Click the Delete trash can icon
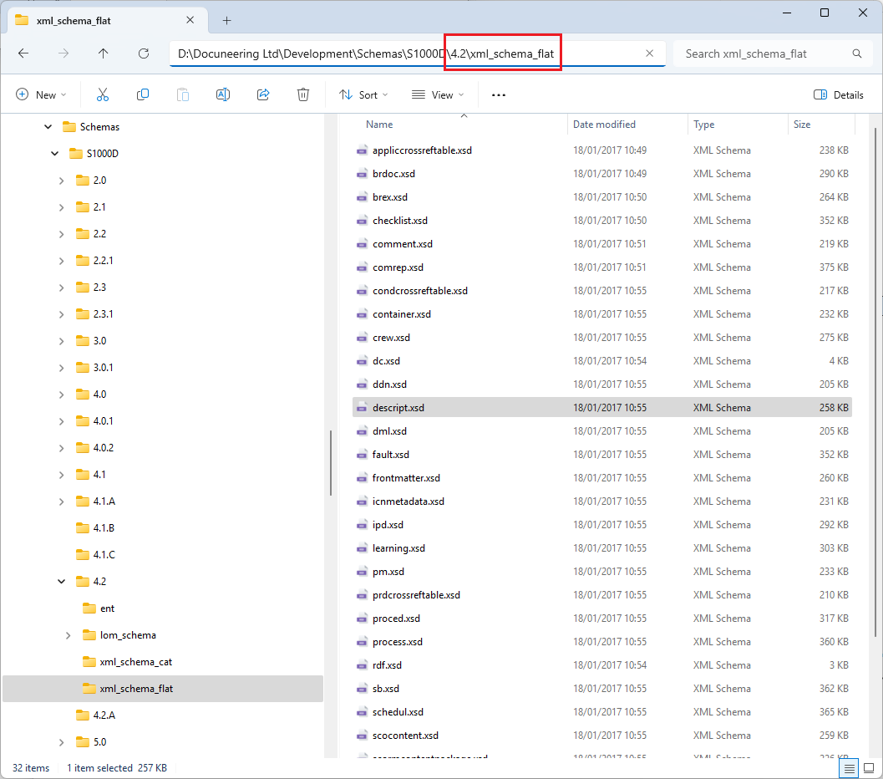Image resolution: width=883 pixels, height=779 pixels. [303, 95]
